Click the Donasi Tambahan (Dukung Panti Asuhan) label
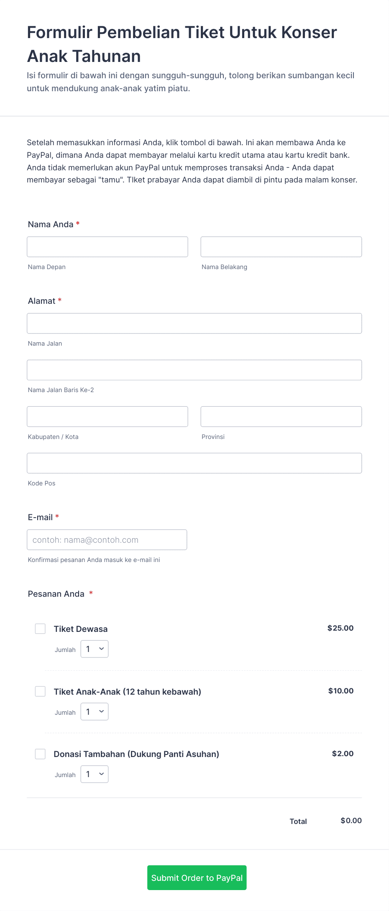The image size is (389, 911). (x=136, y=754)
